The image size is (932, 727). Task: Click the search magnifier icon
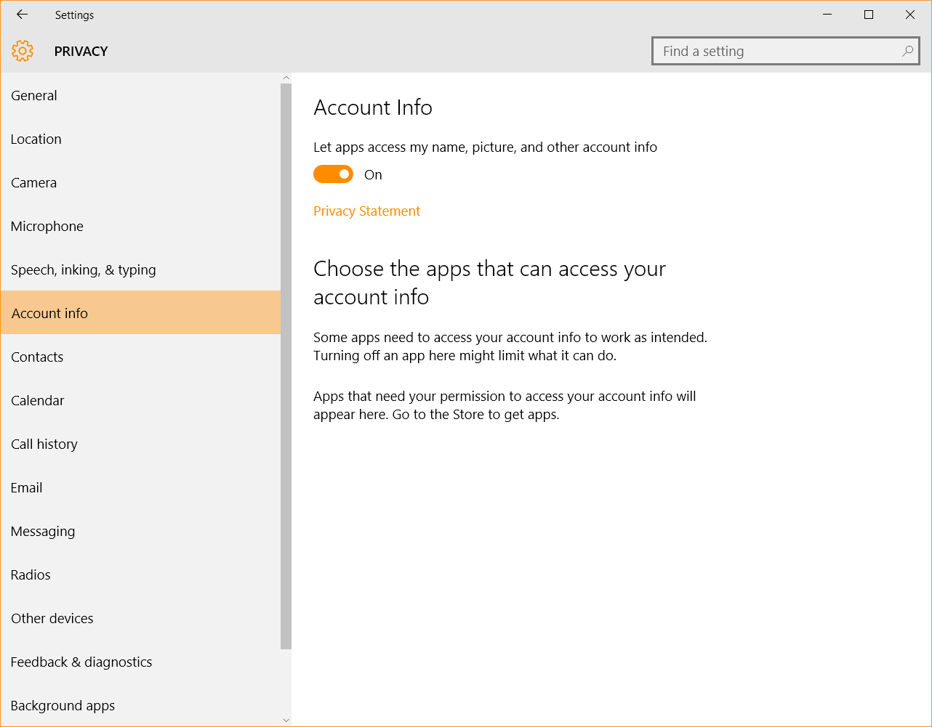(x=907, y=51)
